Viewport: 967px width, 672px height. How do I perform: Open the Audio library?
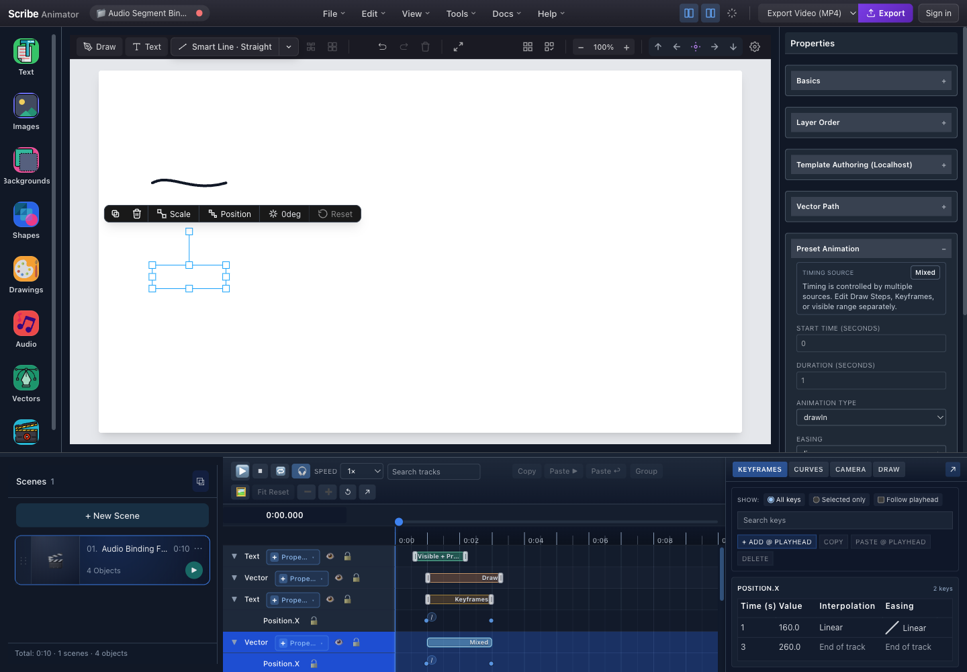(26, 330)
